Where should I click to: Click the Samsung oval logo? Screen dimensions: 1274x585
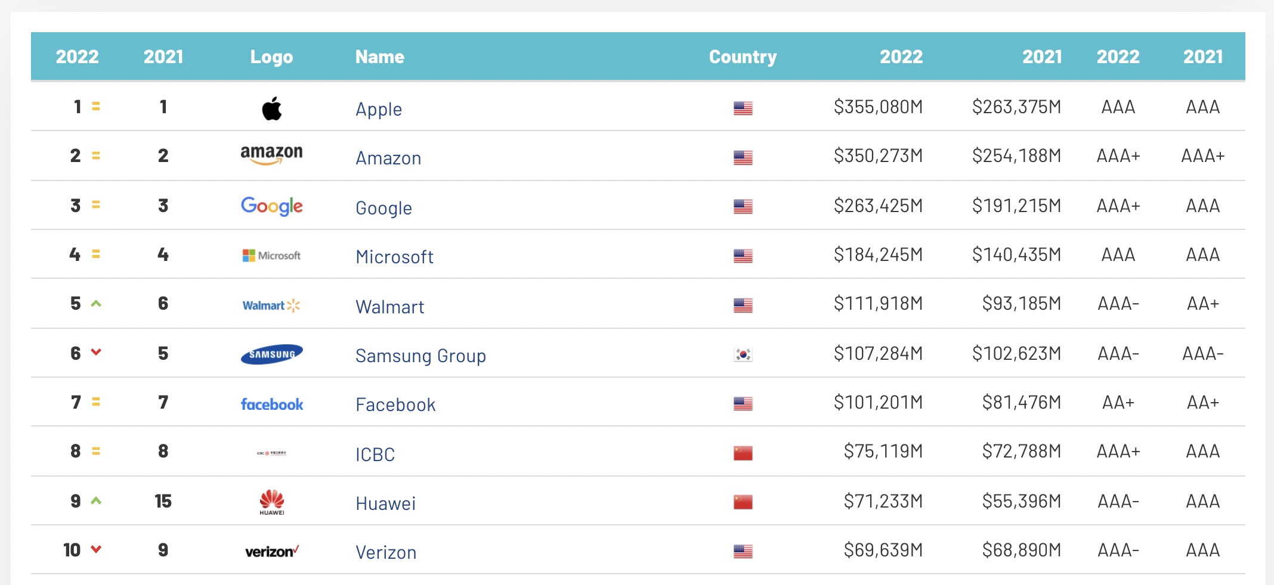[x=271, y=354]
